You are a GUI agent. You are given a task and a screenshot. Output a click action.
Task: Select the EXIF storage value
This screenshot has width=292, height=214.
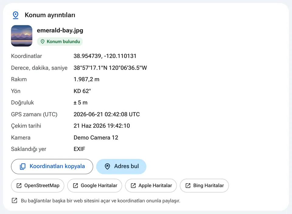pos(79,149)
